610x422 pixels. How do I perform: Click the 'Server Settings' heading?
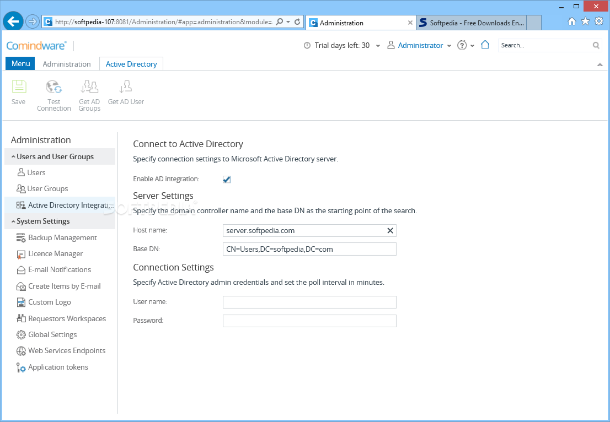(163, 196)
